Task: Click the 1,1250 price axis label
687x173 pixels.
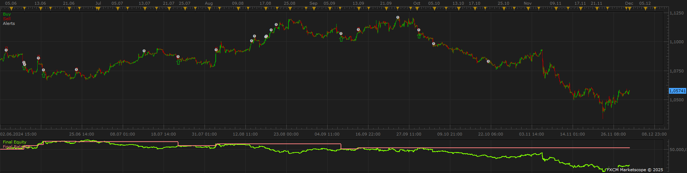Action: (677, 13)
